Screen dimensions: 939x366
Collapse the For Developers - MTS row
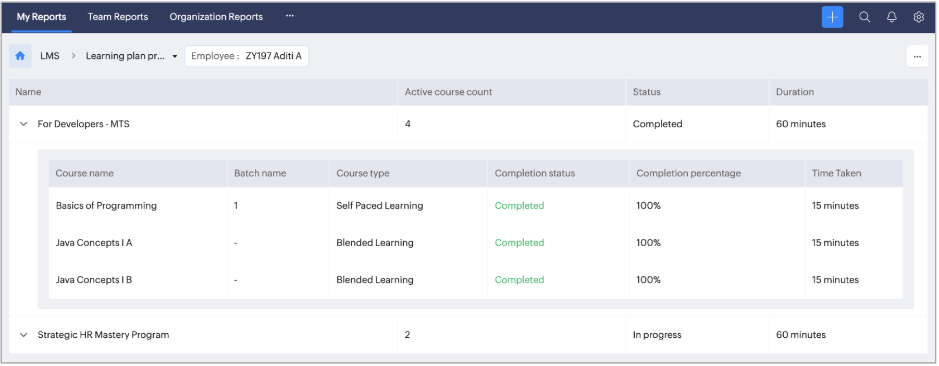23,124
